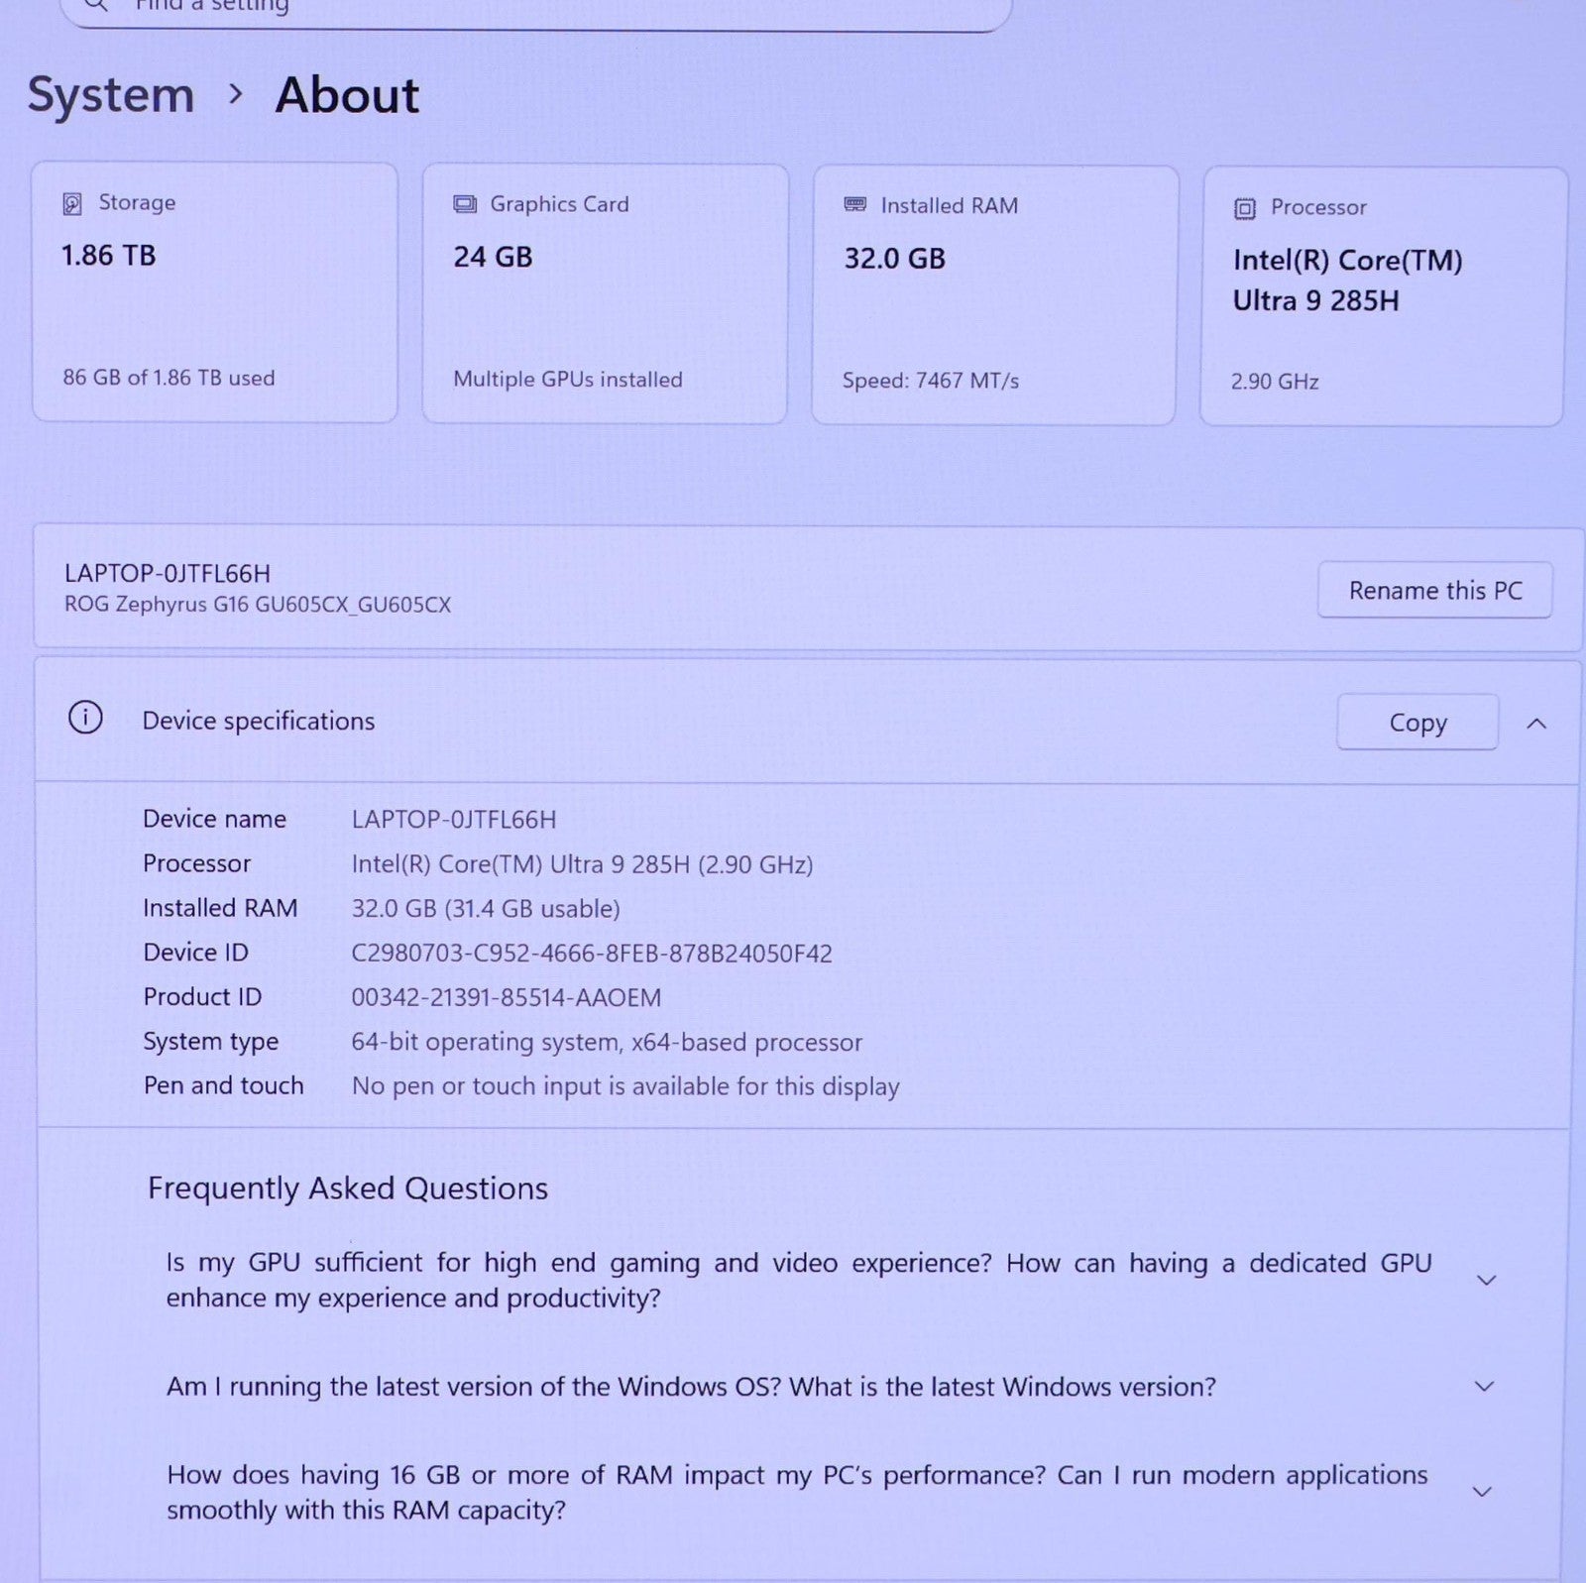Screen dimensions: 1586x1583
Task: Click the Rename this PC button
Action: (x=1433, y=591)
